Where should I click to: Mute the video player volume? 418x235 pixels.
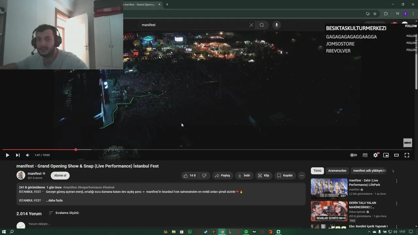27,155
